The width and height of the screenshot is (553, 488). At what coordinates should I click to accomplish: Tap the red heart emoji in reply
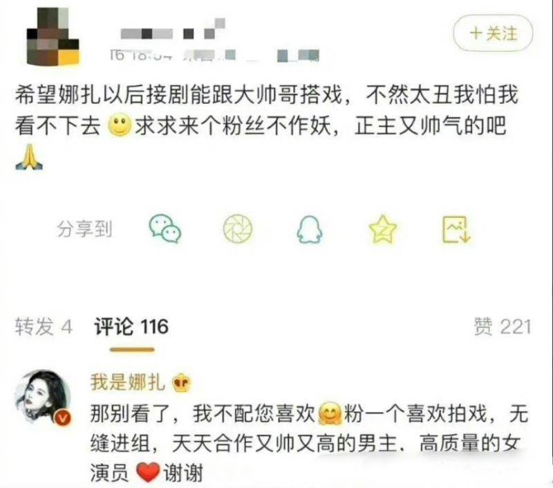148,473
